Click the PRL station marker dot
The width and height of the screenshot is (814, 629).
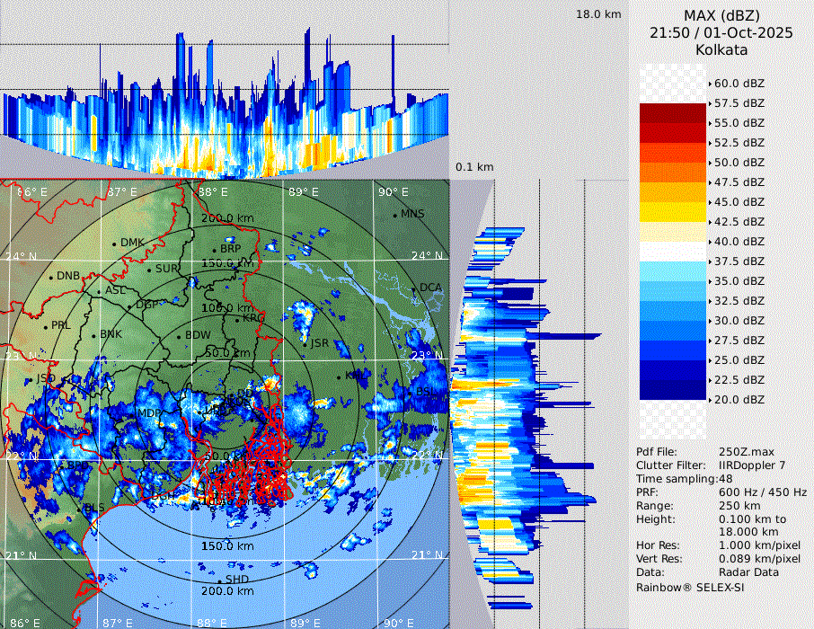click(x=46, y=326)
